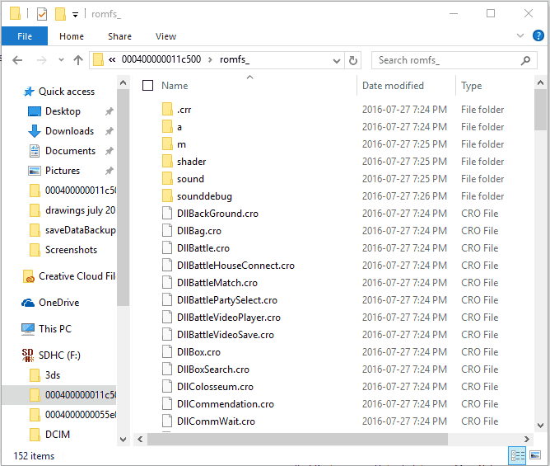The width and height of the screenshot is (550, 466).
Task: Select the DllBox.cro file icon
Action: point(167,352)
